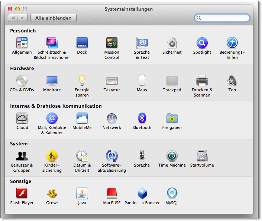Screen dimensions: 262x221
Task: Open search options via magnifying glass icon
Action: click(x=199, y=18)
